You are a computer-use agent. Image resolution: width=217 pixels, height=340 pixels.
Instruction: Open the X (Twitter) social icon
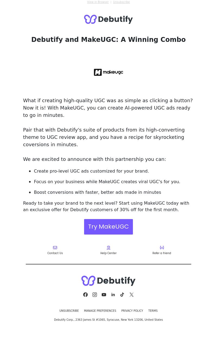pyautogui.click(x=132, y=295)
